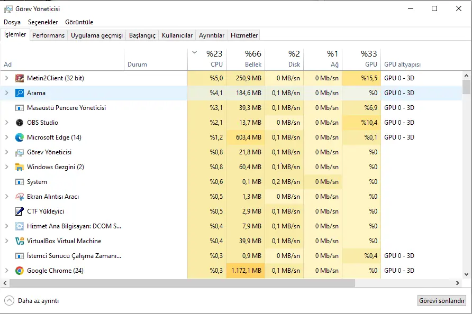This screenshot has height=314, width=472.
Task: Sort by the Ağ column header
Action: [323, 59]
